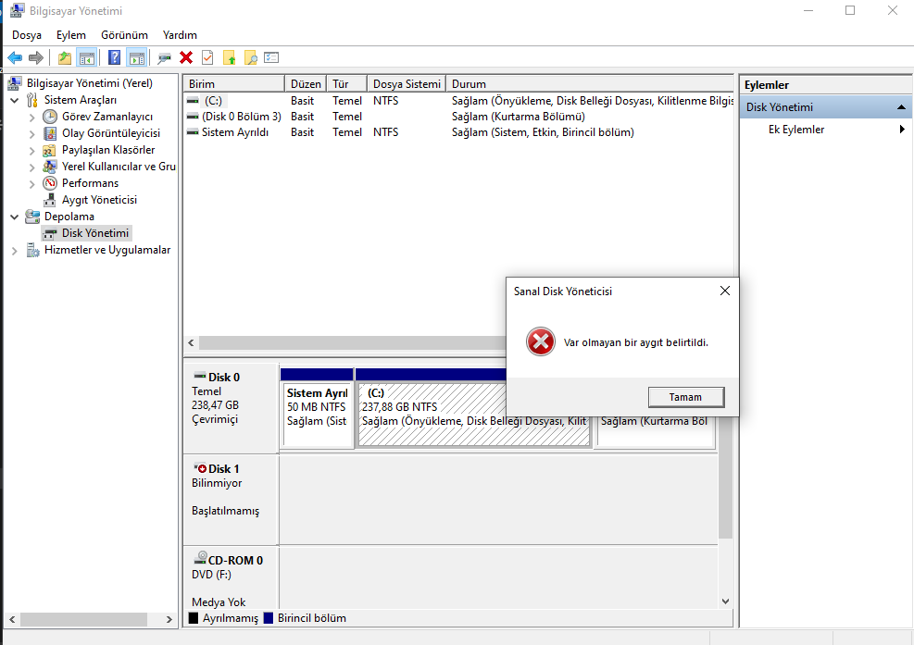This screenshot has height=645, width=914.
Task: Click the blue Back arrow in toolbar
Action: pyautogui.click(x=15, y=57)
